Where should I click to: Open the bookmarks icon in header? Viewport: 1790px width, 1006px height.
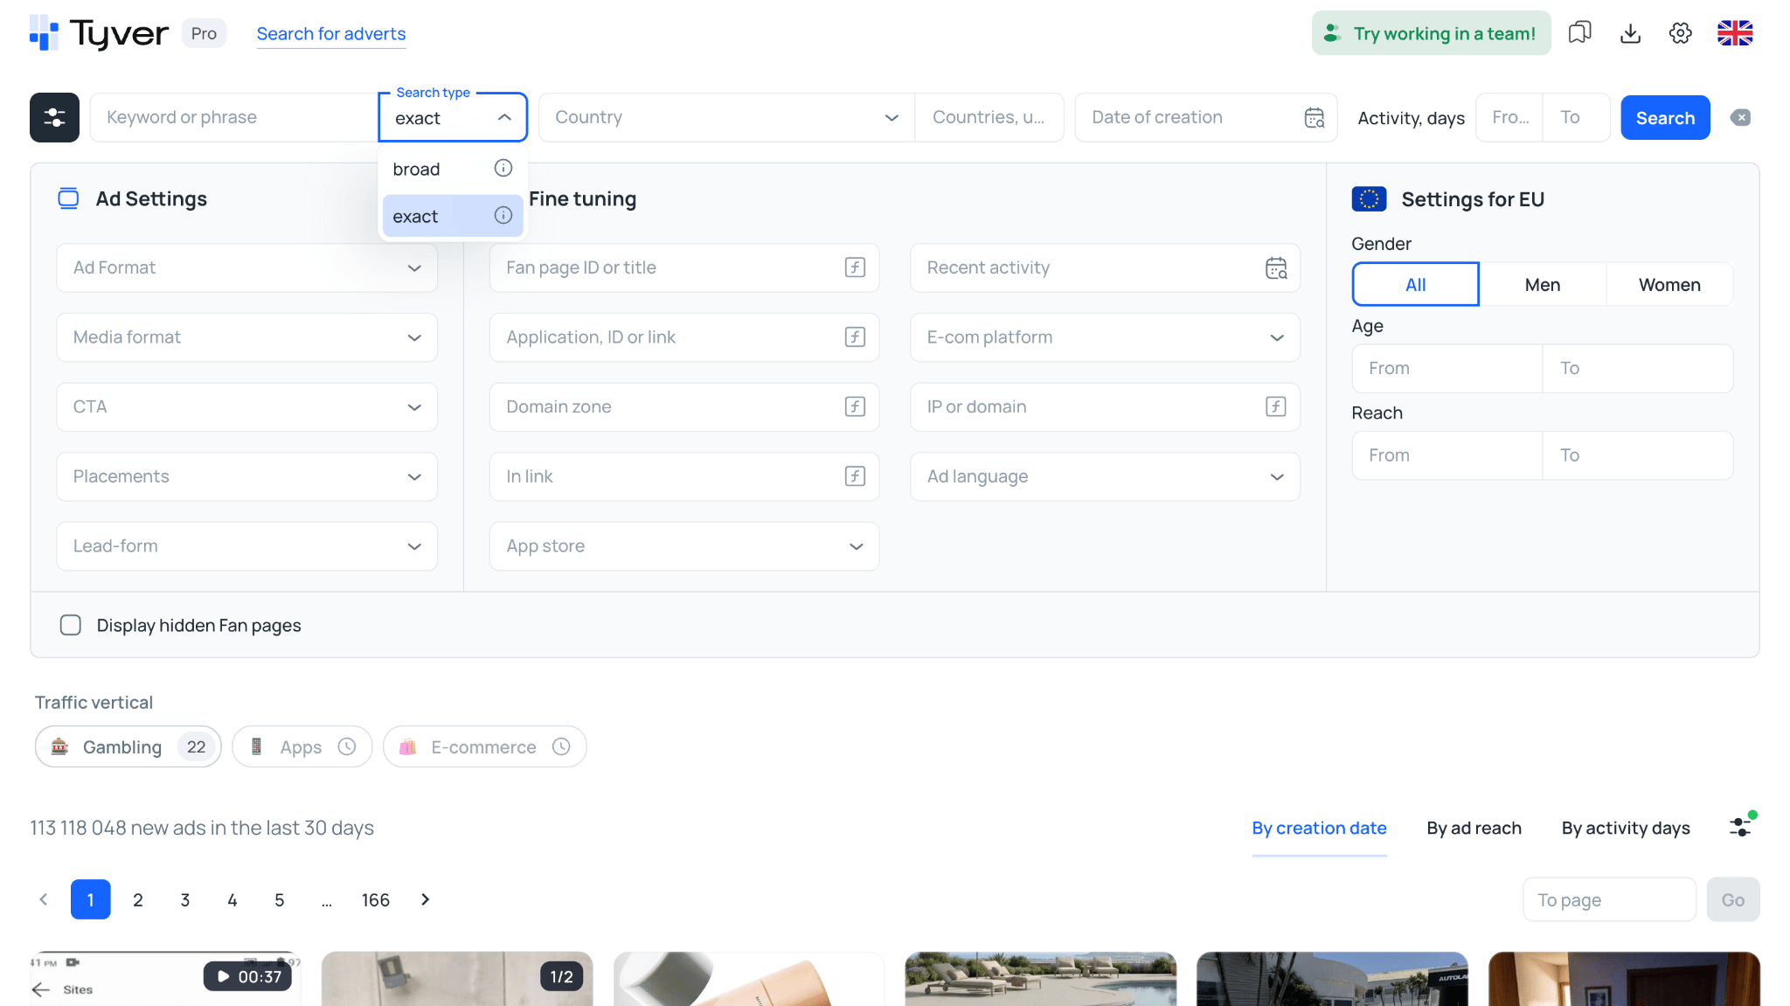pyautogui.click(x=1579, y=33)
